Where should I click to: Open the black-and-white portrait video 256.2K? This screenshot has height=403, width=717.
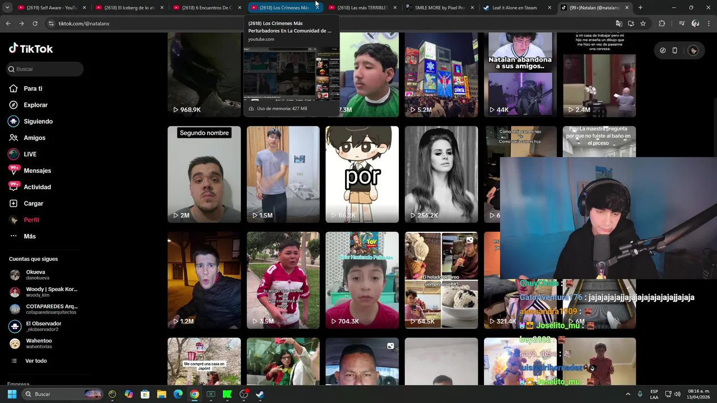(441, 175)
